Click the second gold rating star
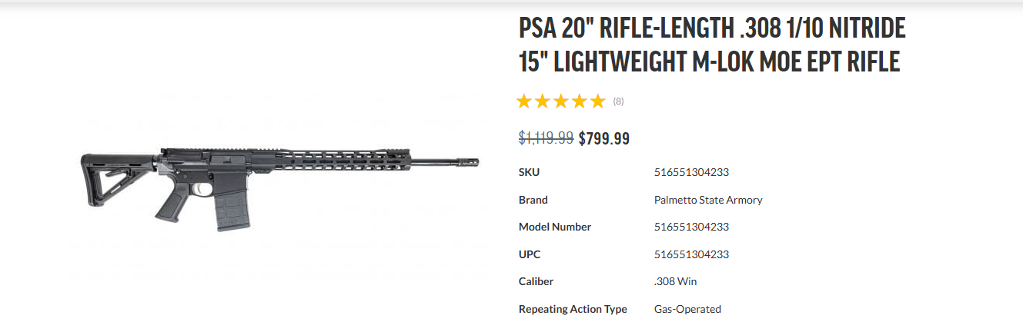The image size is (1023, 332). coord(543,101)
